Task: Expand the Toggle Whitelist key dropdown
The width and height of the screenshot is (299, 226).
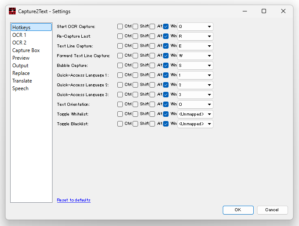Action: click(x=195, y=114)
